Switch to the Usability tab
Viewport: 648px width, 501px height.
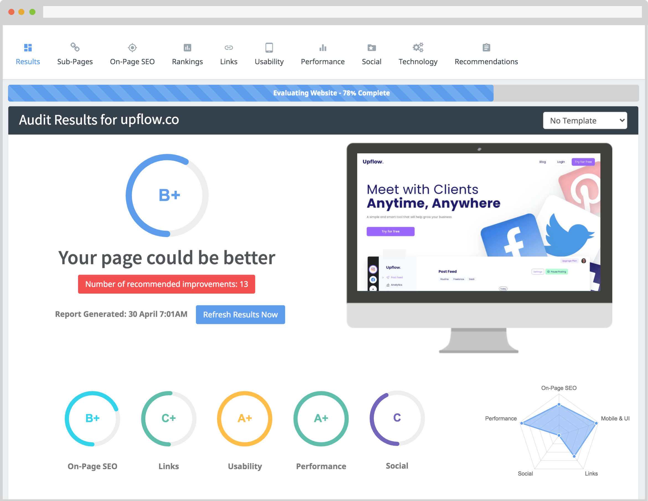[x=268, y=54]
